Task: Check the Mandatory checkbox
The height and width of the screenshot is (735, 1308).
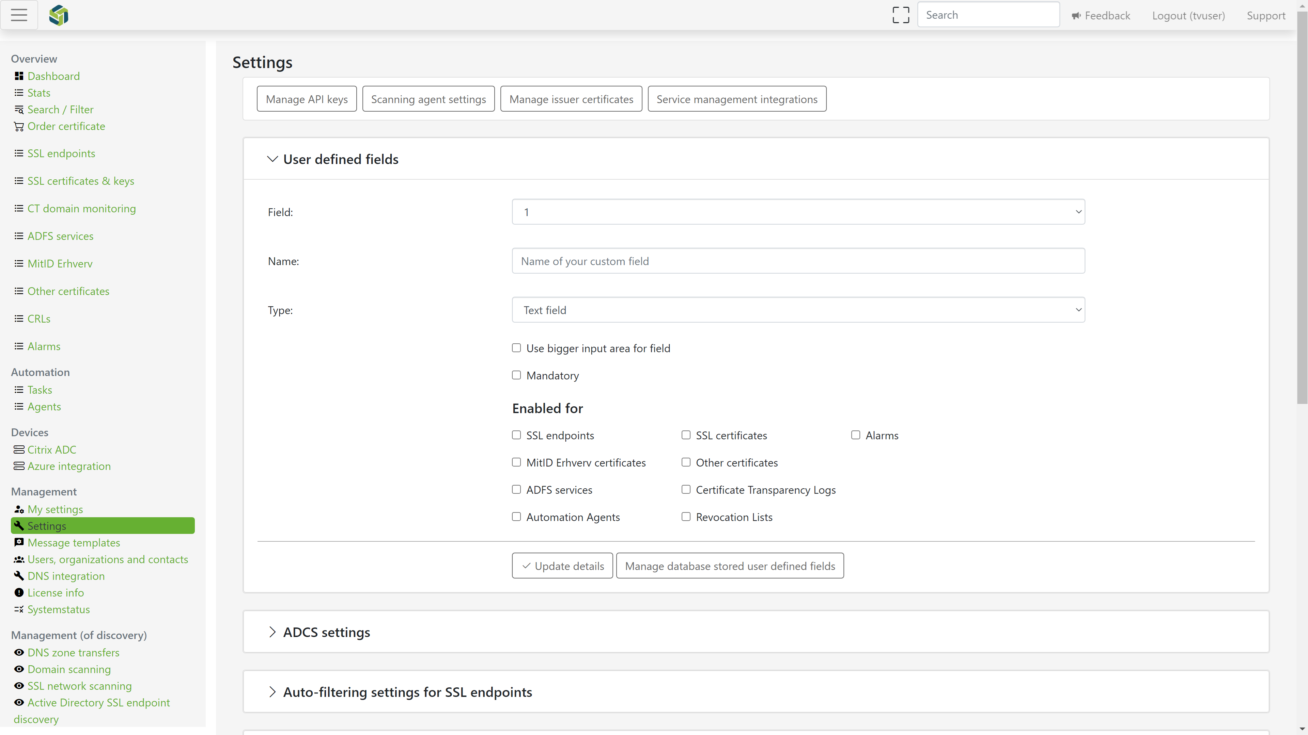Action: [x=516, y=375]
